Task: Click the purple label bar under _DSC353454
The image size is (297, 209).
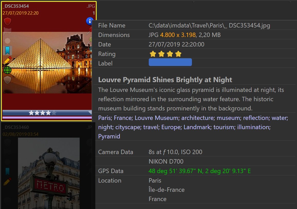Action: click(x=47, y=118)
